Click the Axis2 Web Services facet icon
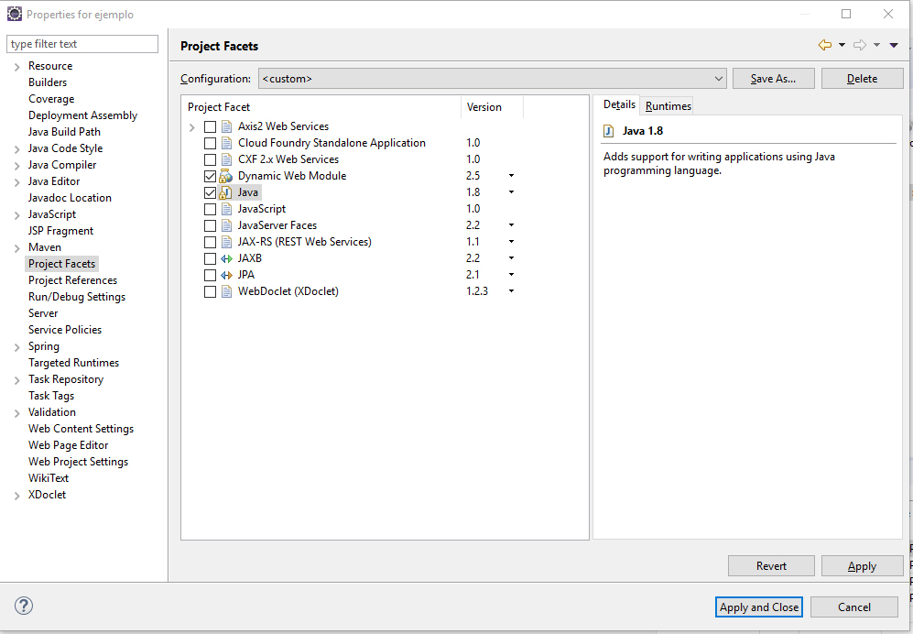Screen dimensions: 913x634 pyautogui.click(x=226, y=126)
